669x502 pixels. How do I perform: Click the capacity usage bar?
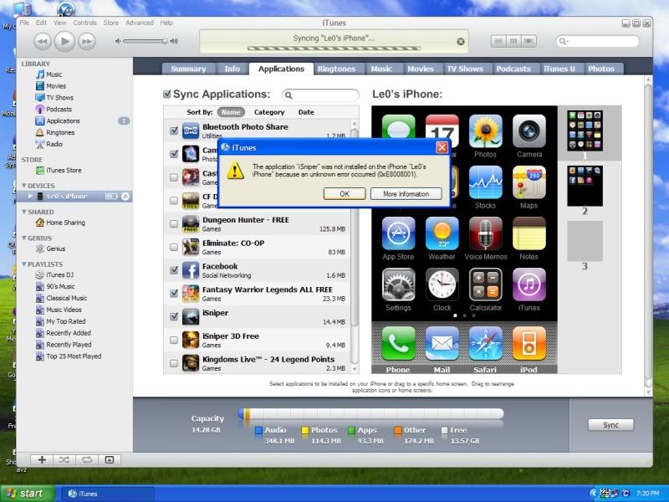tap(370, 413)
